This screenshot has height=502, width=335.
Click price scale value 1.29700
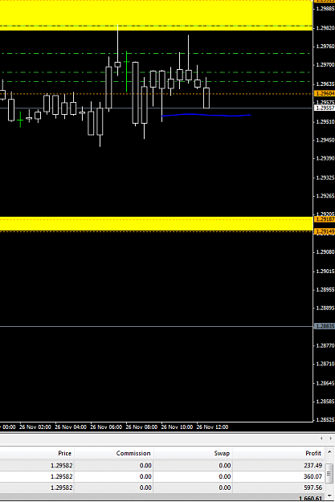tap(325, 65)
